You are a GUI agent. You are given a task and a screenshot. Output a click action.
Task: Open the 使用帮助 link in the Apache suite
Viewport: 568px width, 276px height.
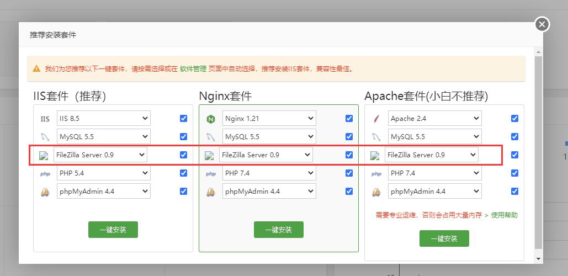tap(505, 215)
